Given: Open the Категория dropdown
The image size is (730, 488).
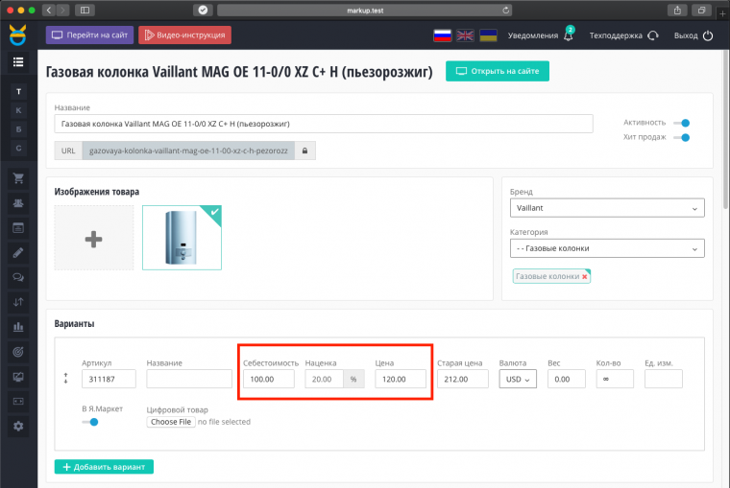Looking at the screenshot, I should click(606, 248).
